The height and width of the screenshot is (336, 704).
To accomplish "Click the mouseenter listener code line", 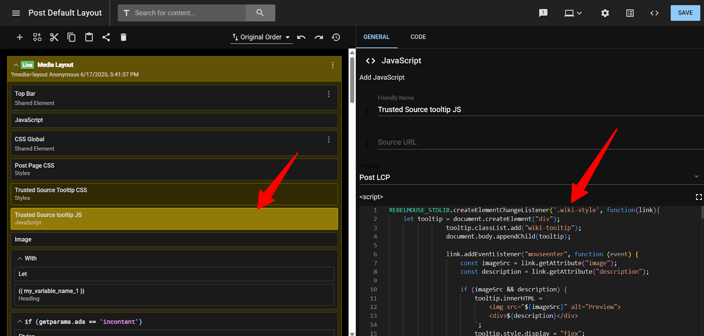I will pos(542,254).
